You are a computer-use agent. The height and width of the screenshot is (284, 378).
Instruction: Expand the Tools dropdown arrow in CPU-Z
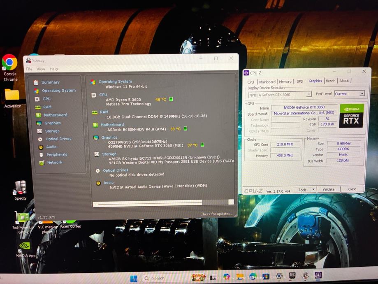tap(313, 190)
